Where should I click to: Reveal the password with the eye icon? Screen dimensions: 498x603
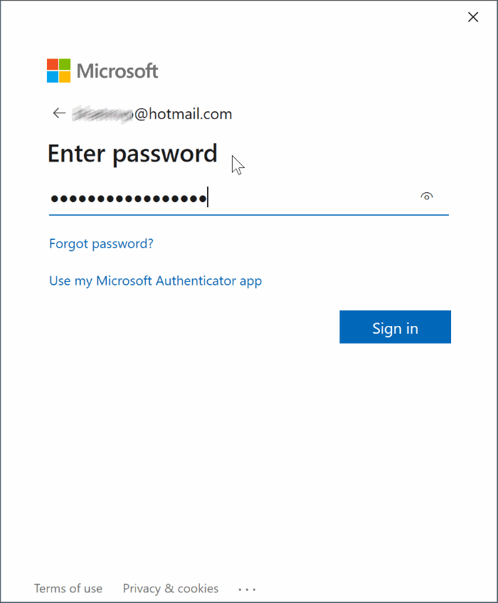pyautogui.click(x=427, y=197)
